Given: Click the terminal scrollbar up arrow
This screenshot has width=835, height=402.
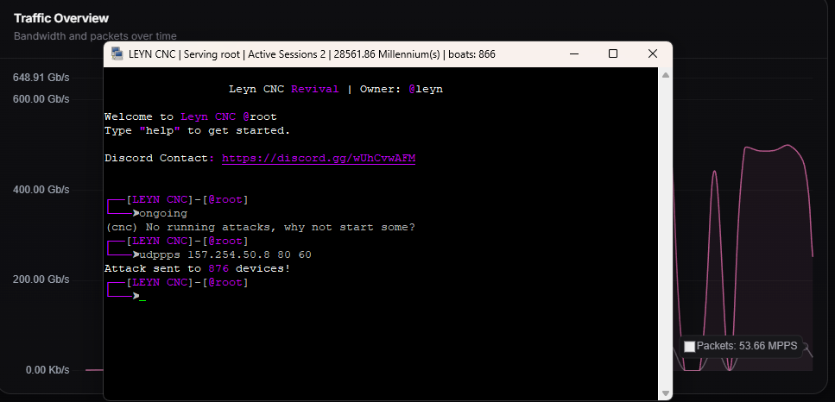Looking at the screenshot, I should 665,75.
